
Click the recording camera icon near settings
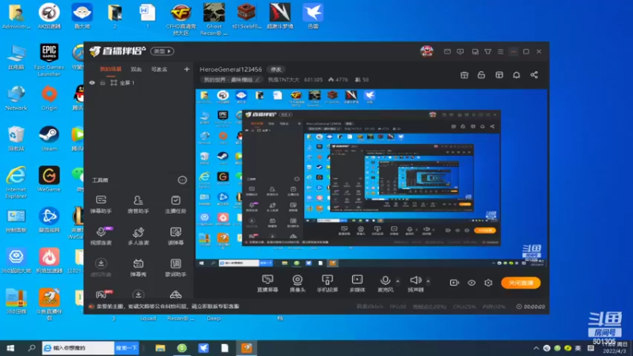pyautogui.click(x=454, y=282)
